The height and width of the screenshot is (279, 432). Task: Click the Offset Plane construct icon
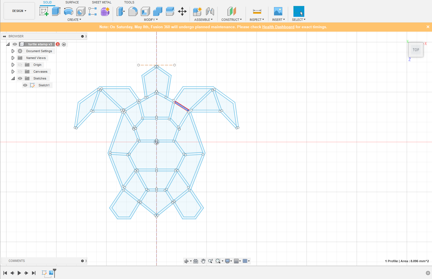coord(232,11)
